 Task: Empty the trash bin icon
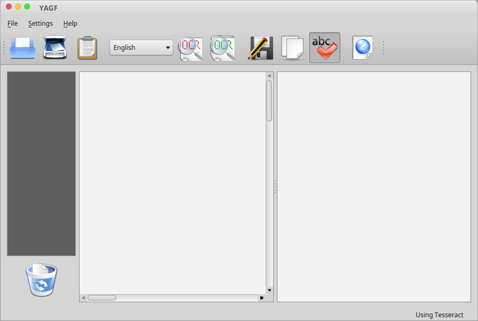[x=41, y=279]
